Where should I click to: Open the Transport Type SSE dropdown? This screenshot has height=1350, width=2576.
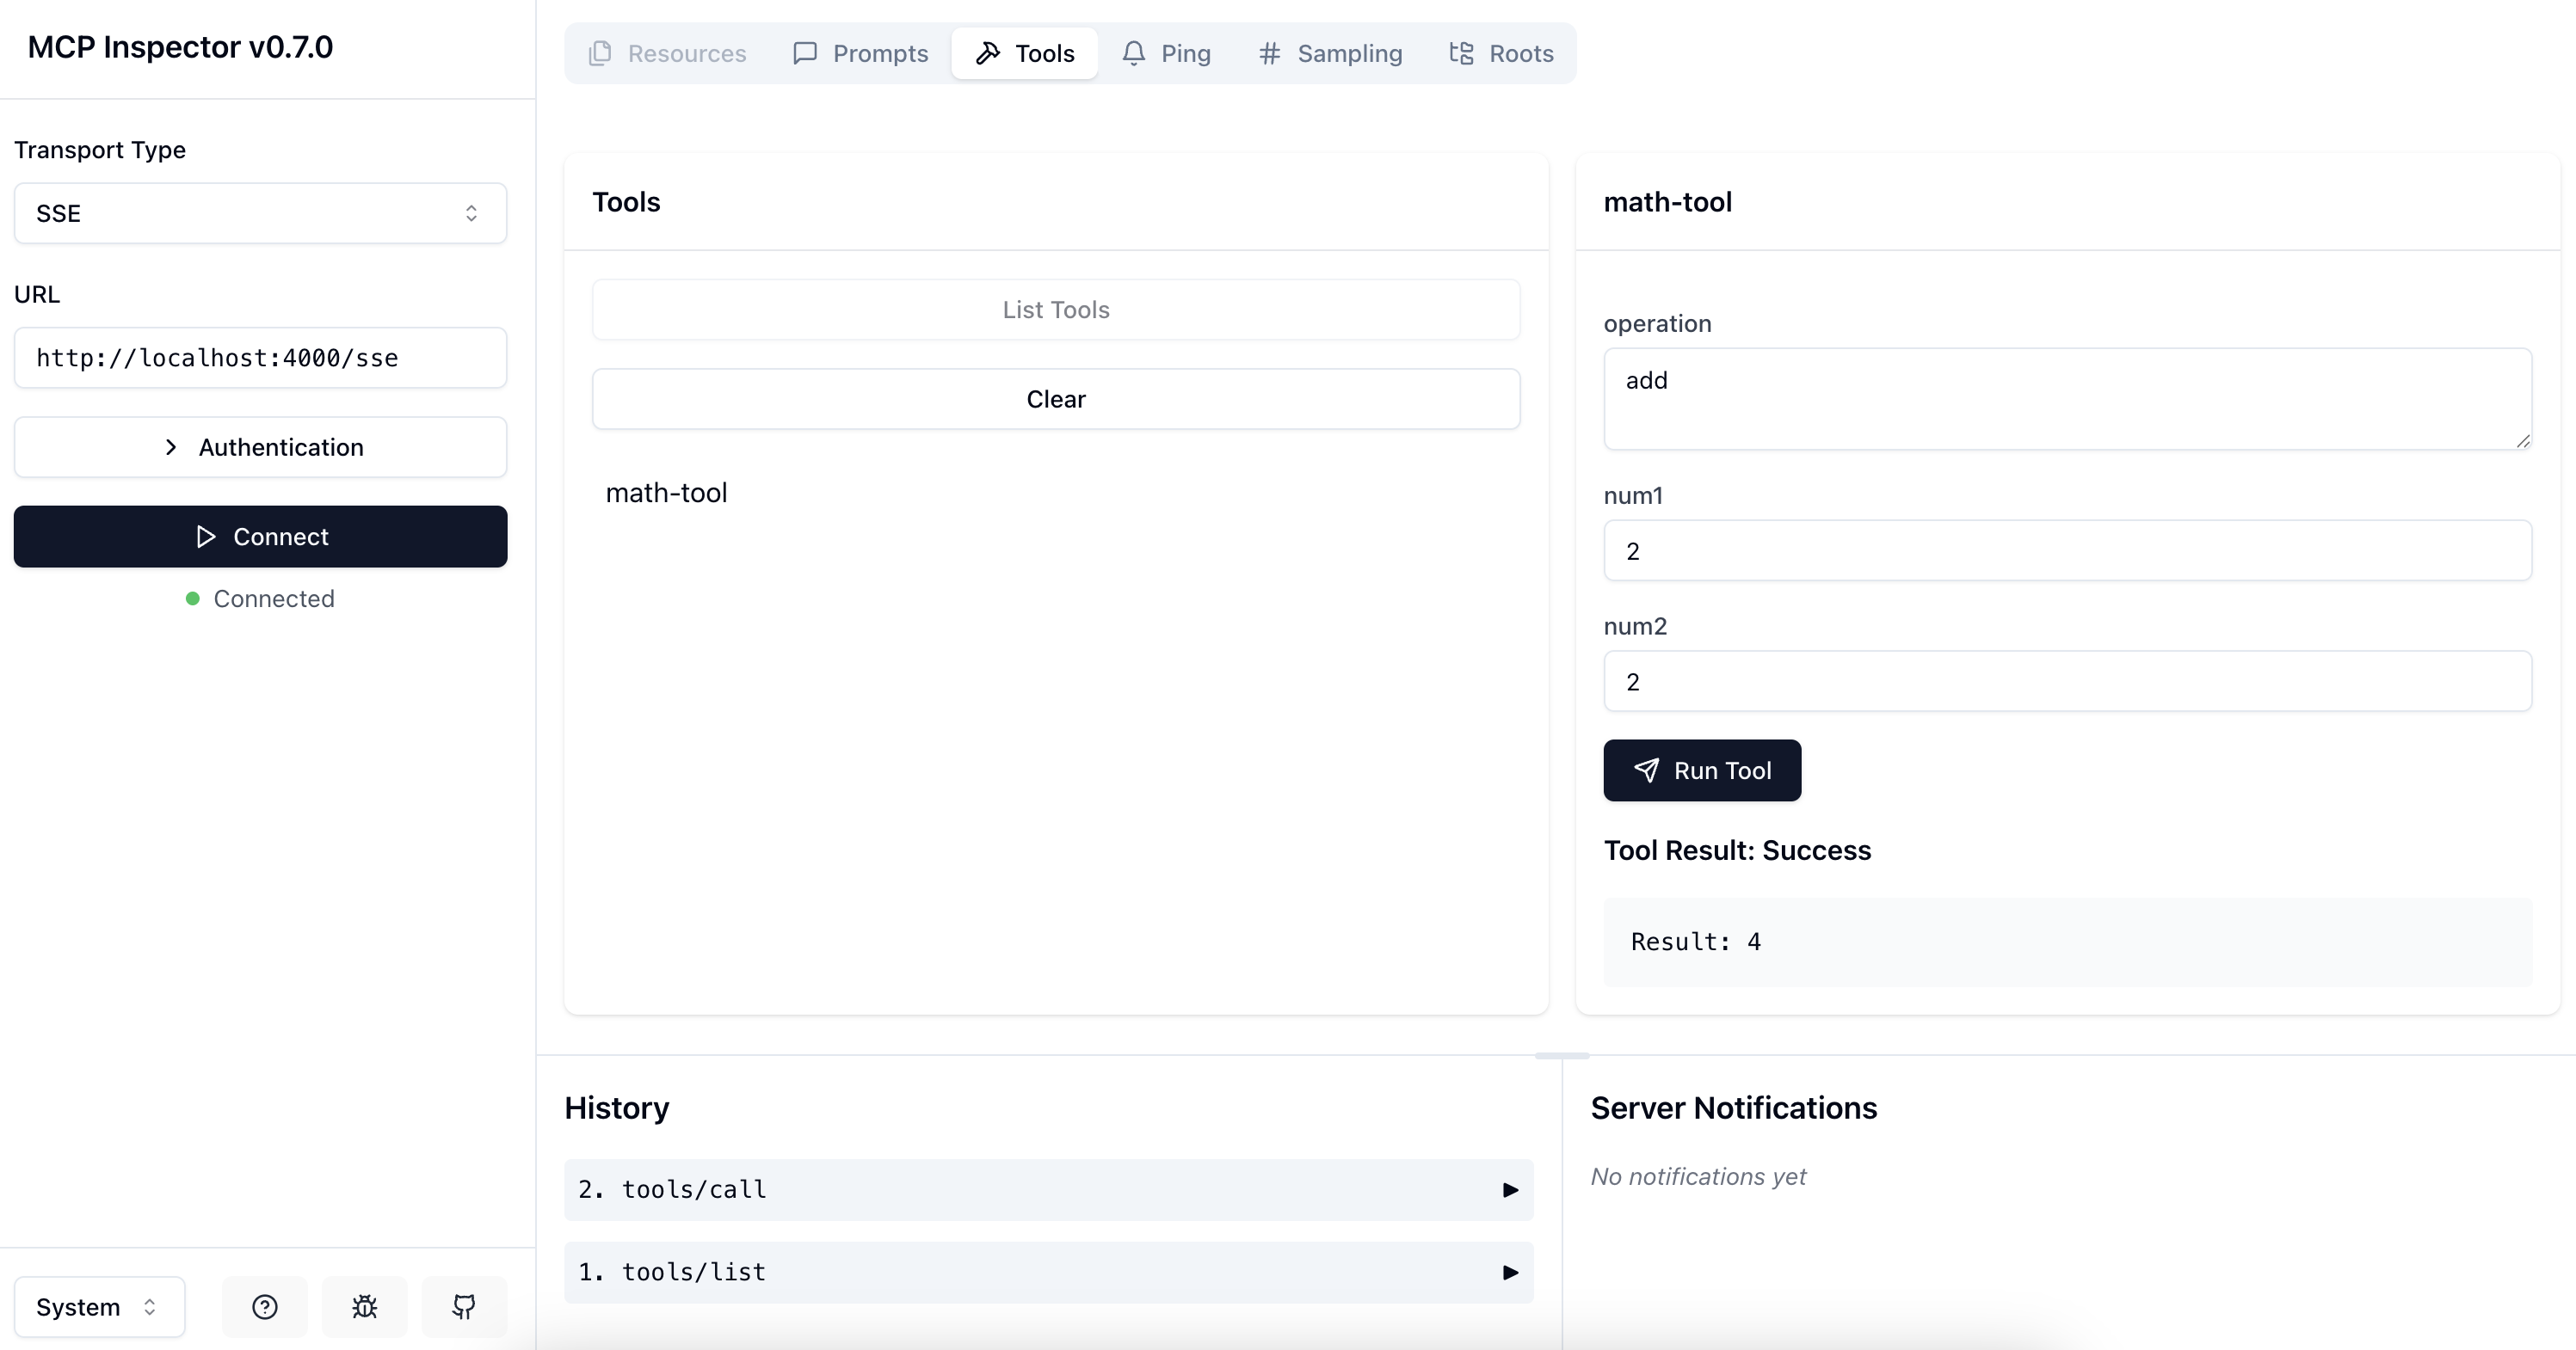pyautogui.click(x=261, y=213)
